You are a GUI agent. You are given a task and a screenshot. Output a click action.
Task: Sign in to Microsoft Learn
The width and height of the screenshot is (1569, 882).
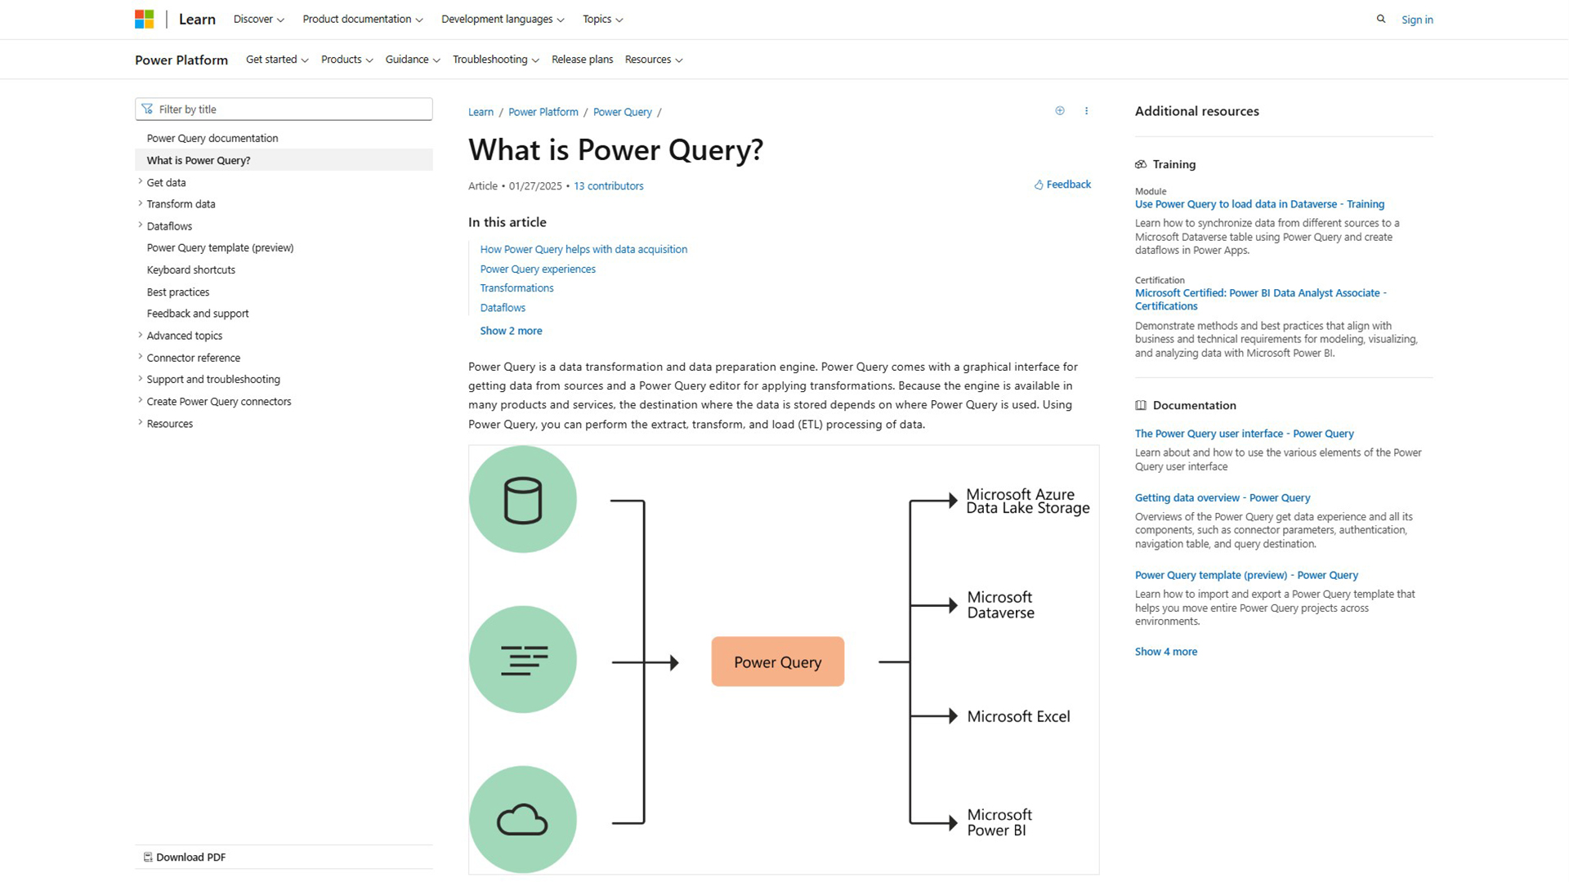pos(1417,20)
